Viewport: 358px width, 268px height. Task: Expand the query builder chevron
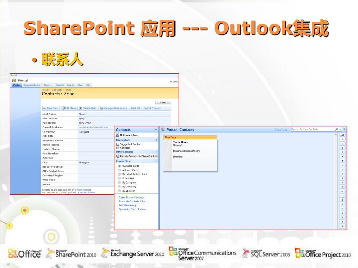(344, 129)
